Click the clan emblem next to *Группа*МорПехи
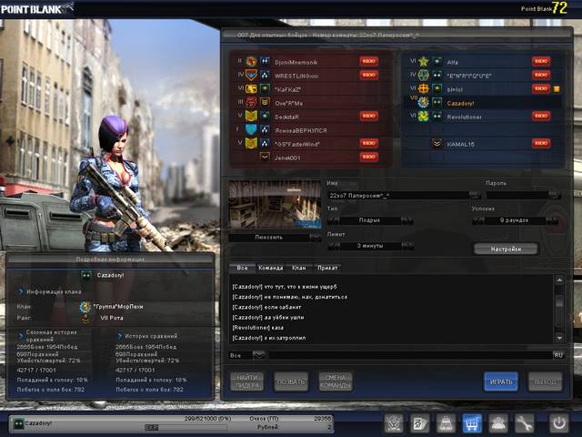The image size is (582, 437). [85, 307]
